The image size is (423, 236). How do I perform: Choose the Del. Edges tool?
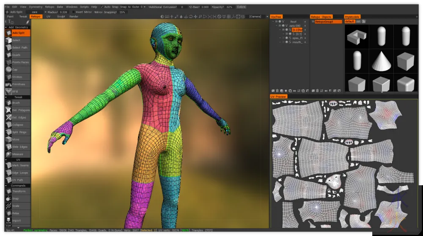point(17,117)
